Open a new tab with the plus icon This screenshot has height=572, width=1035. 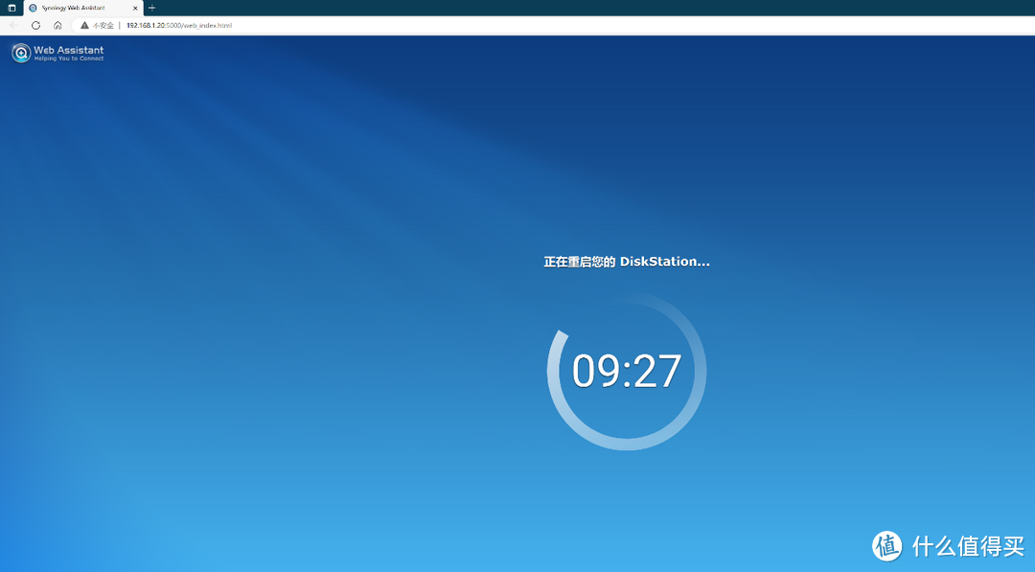[151, 8]
